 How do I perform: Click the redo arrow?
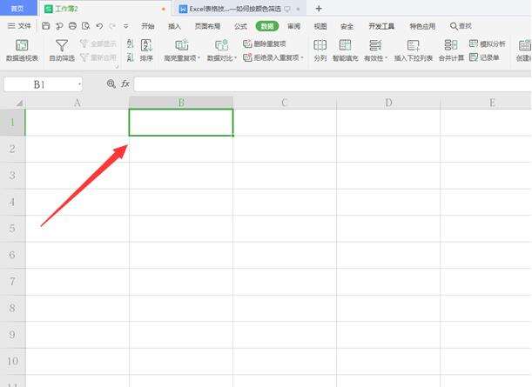point(112,26)
